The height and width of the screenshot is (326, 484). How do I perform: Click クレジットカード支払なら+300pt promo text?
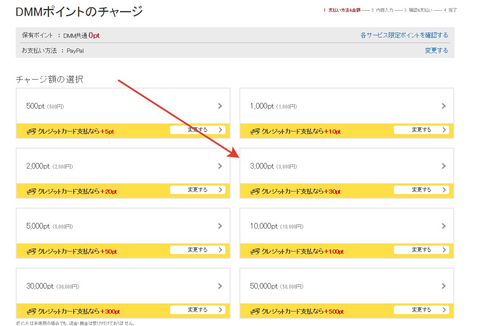coord(79,312)
